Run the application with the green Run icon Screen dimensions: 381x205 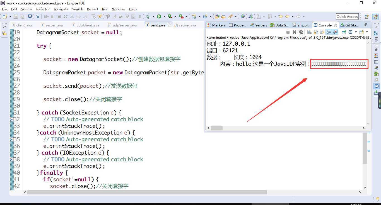pos(159,16)
